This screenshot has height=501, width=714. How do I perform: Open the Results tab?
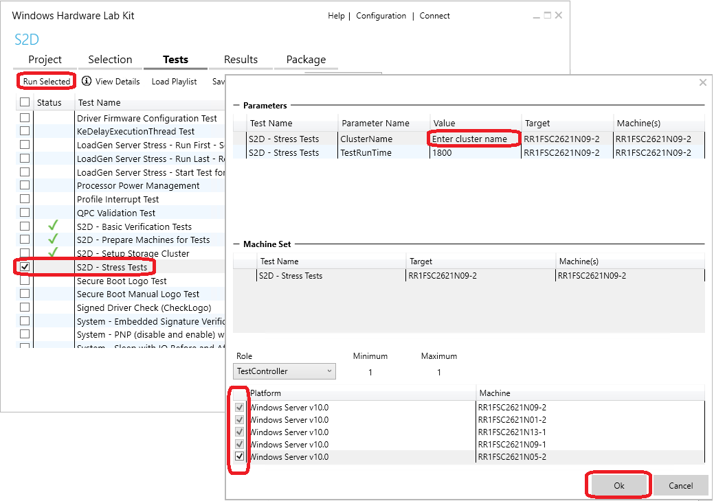[x=241, y=60]
